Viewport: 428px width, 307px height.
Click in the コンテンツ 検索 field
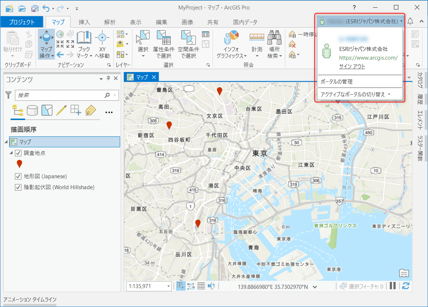point(67,95)
